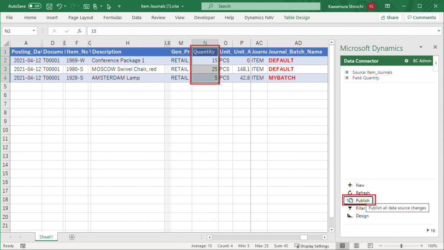Open Customize Quick Access Toolbar dropdown
This screenshot has width=444, height=250.
pos(119,6)
